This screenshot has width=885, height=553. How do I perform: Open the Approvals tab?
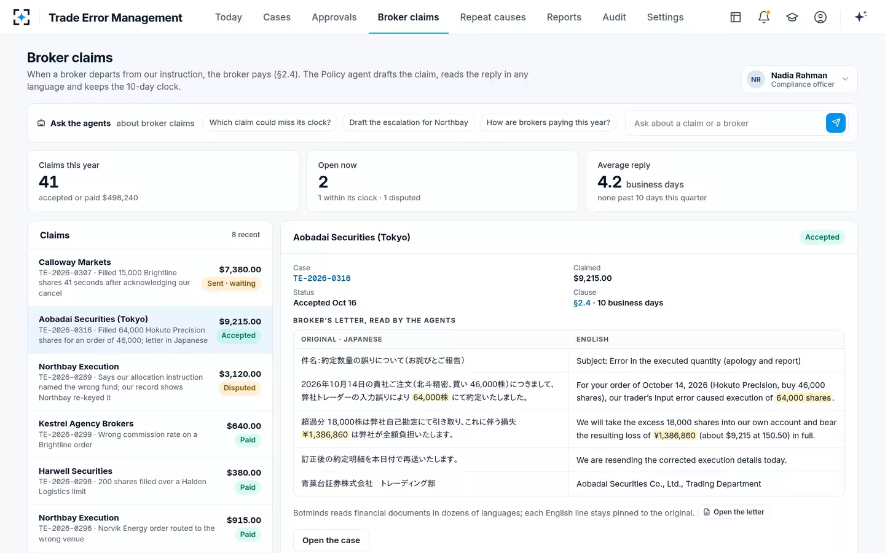pyautogui.click(x=334, y=17)
